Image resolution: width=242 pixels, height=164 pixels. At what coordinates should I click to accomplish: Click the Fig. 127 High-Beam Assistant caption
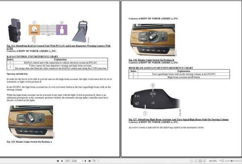(x=179, y=120)
